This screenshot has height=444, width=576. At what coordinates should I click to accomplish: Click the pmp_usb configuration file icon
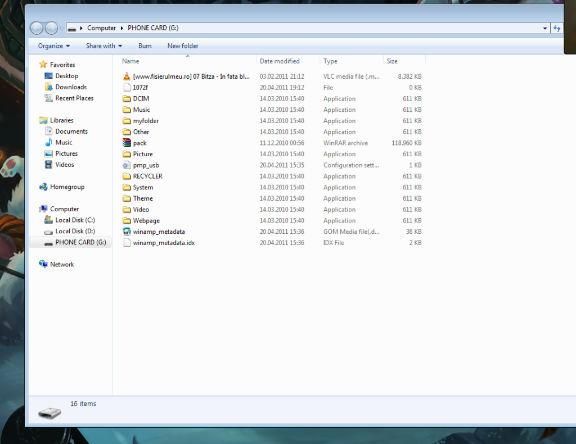[127, 165]
